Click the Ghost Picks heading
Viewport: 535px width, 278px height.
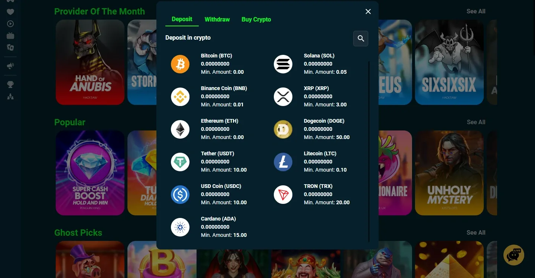(x=78, y=233)
